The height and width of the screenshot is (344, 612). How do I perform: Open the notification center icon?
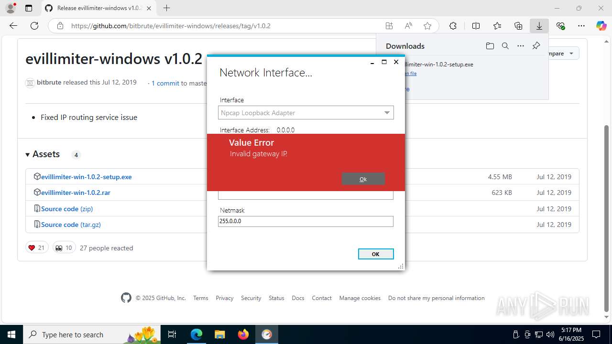point(596,334)
